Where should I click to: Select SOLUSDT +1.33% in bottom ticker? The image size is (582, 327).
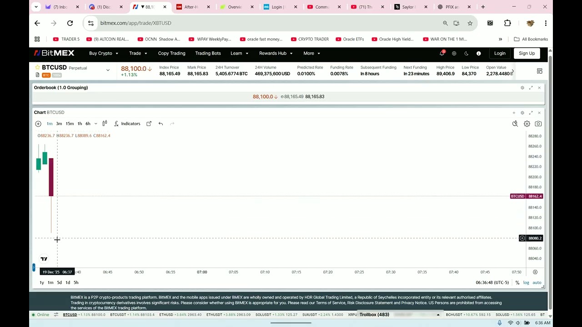276,315
